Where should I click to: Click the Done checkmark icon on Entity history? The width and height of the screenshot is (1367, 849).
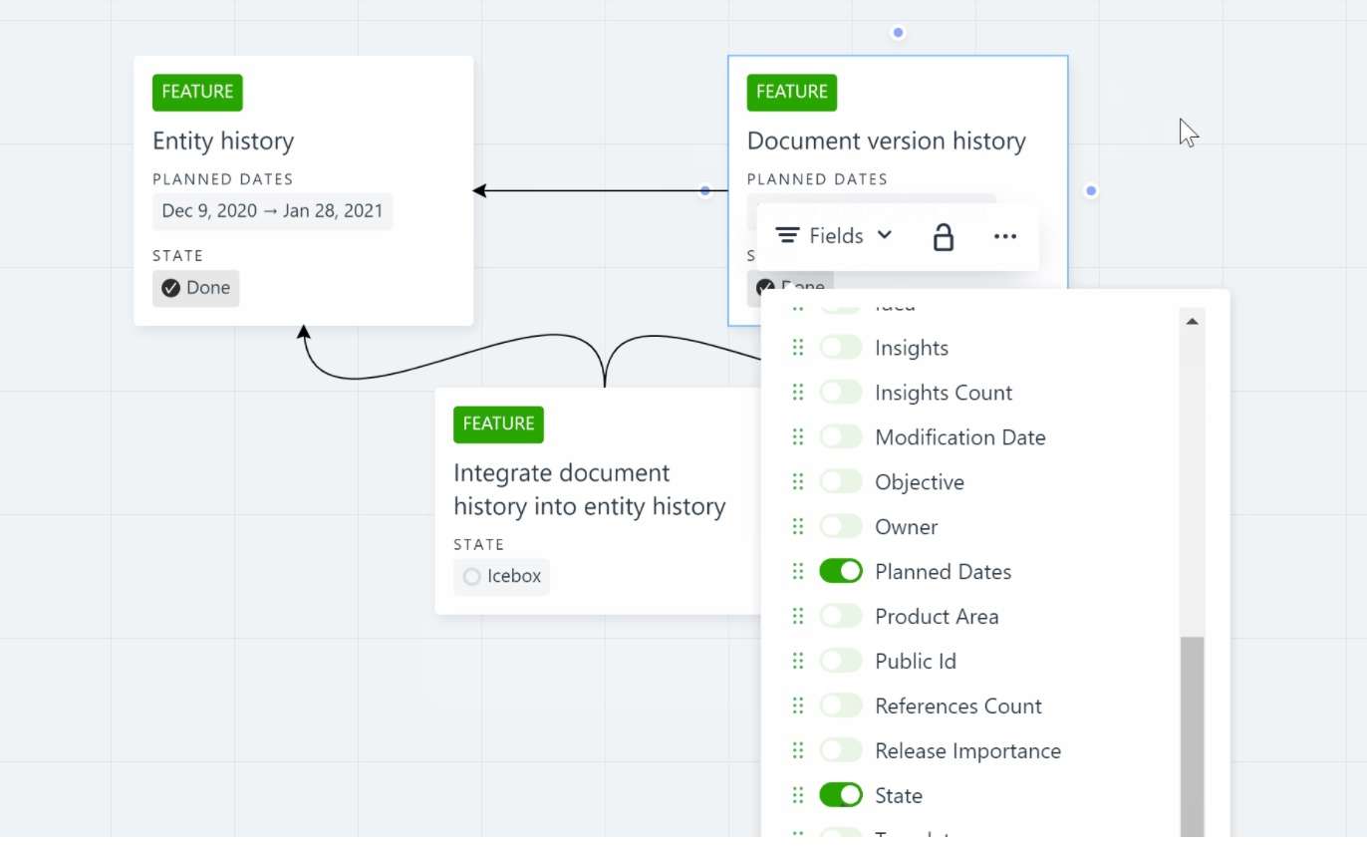pyautogui.click(x=170, y=288)
